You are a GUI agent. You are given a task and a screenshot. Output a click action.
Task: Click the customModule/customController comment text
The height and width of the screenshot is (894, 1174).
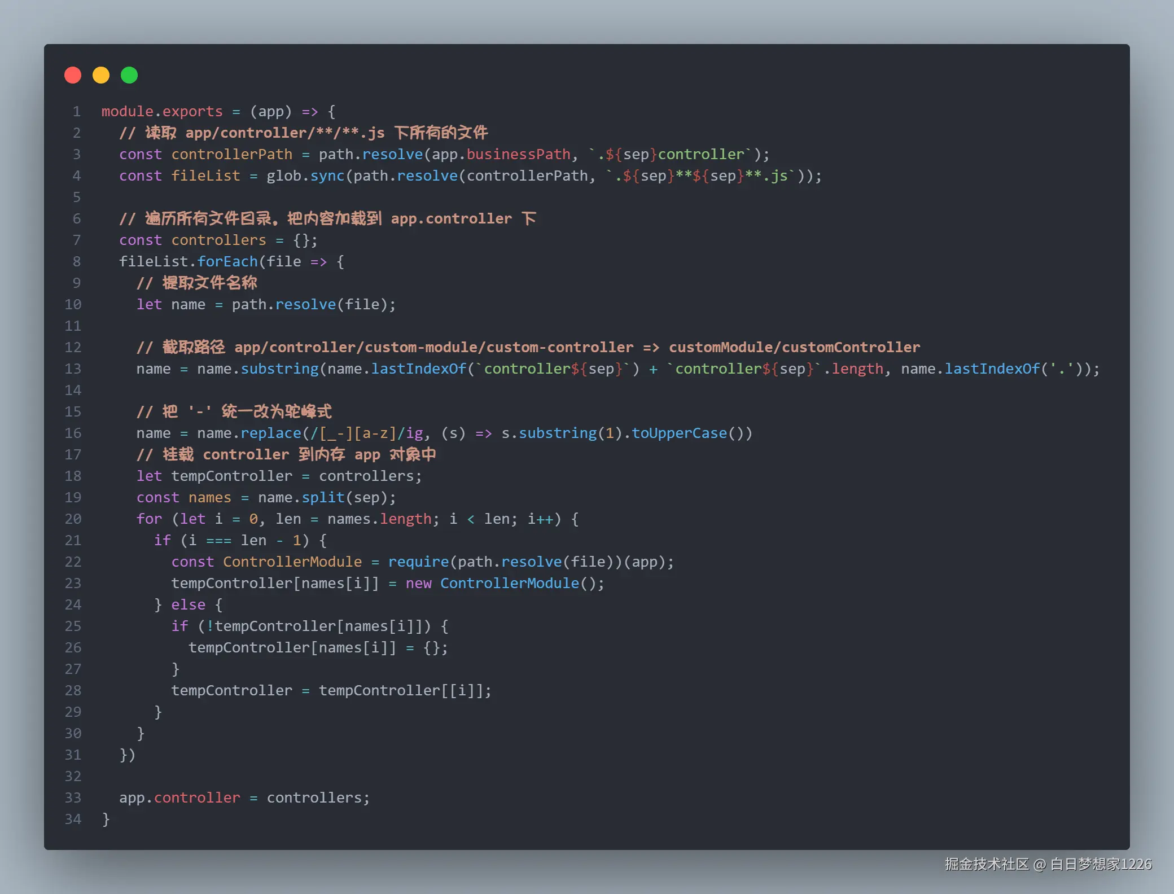(x=794, y=347)
